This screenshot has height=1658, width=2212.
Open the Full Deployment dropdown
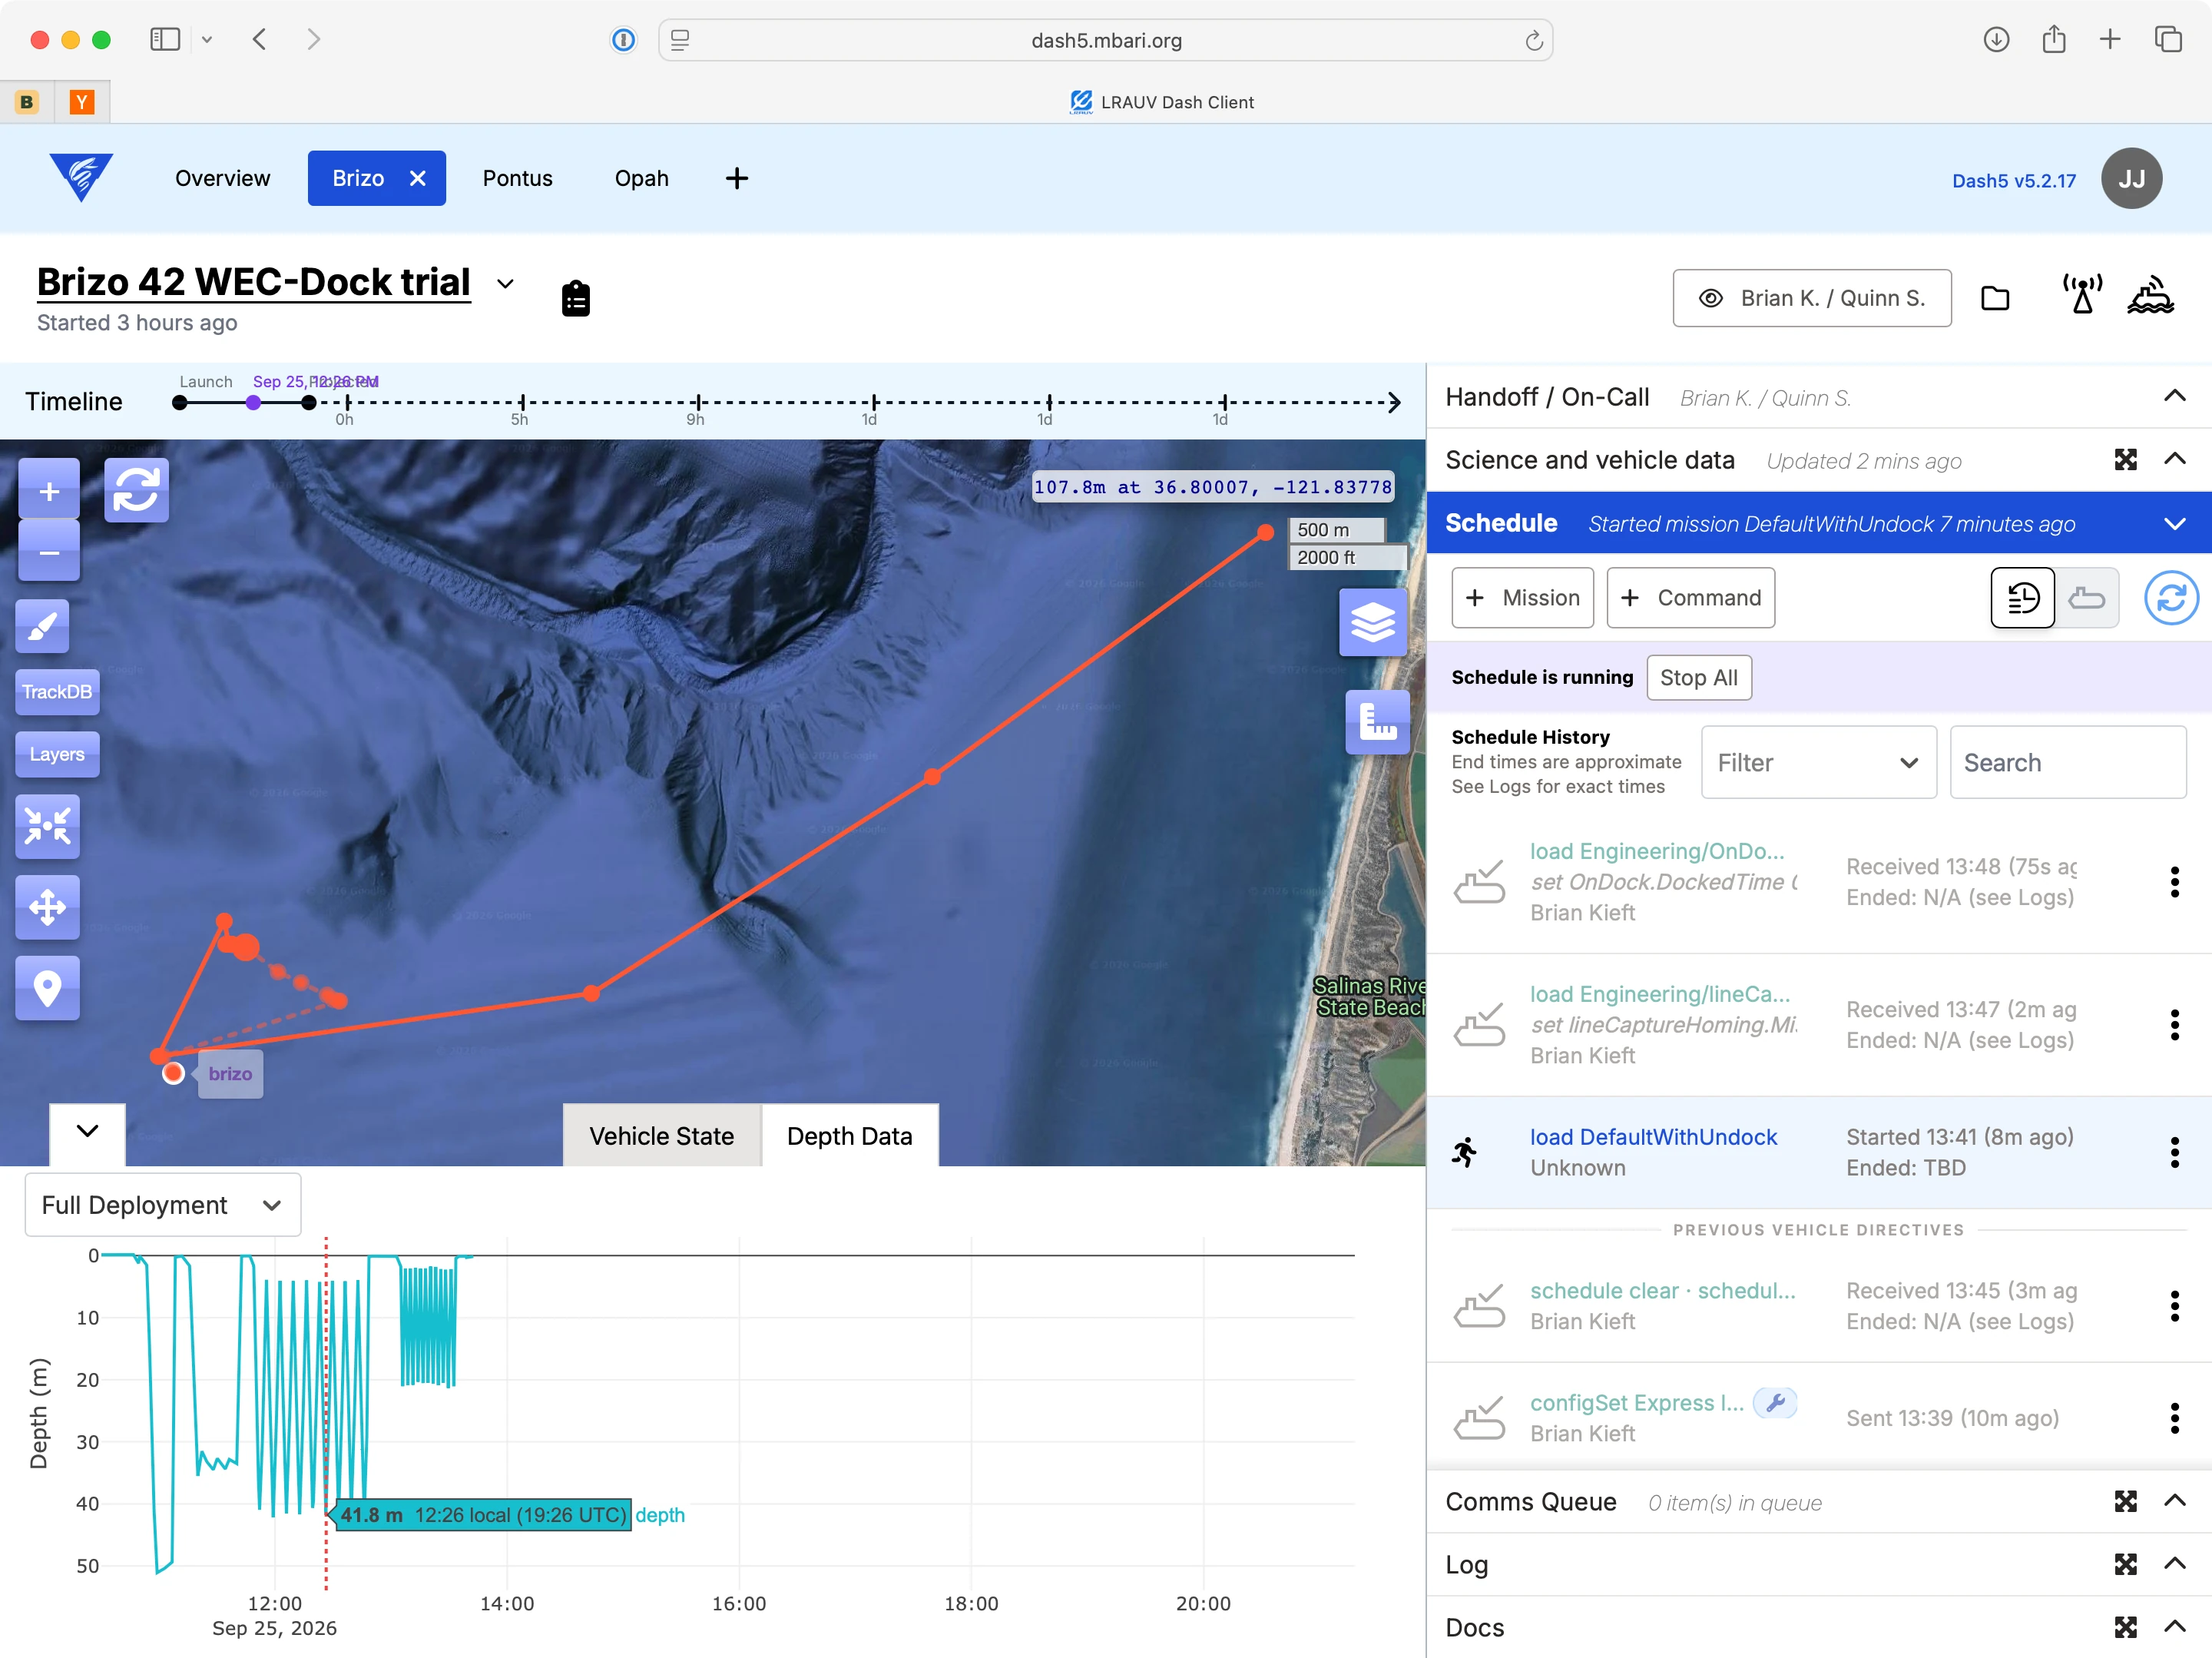(x=162, y=1205)
